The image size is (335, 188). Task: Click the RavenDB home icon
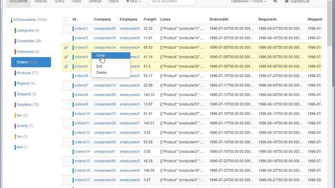[287, 2]
